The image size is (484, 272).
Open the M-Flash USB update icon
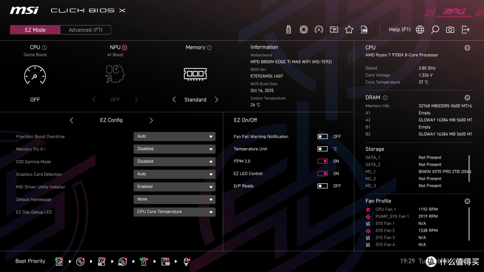[x=288, y=30]
